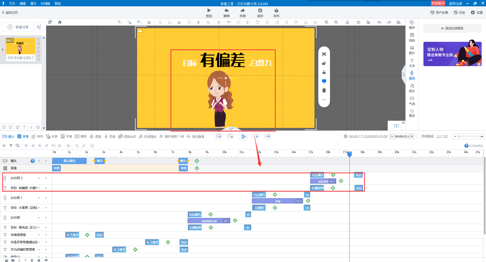Switch to mobile display mode on floating toolbar

pyautogui.click(x=324, y=90)
